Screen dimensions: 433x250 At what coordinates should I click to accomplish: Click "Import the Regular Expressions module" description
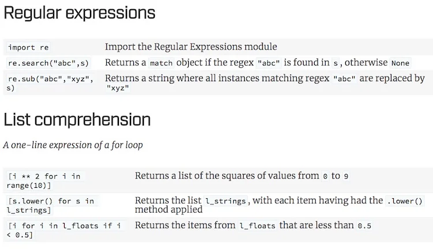point(191,47)
